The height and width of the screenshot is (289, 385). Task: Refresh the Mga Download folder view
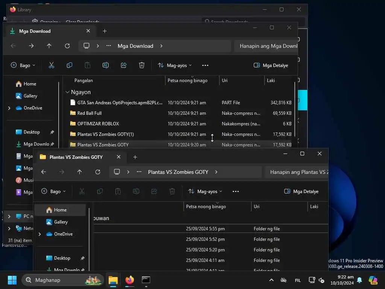[67, 46]
